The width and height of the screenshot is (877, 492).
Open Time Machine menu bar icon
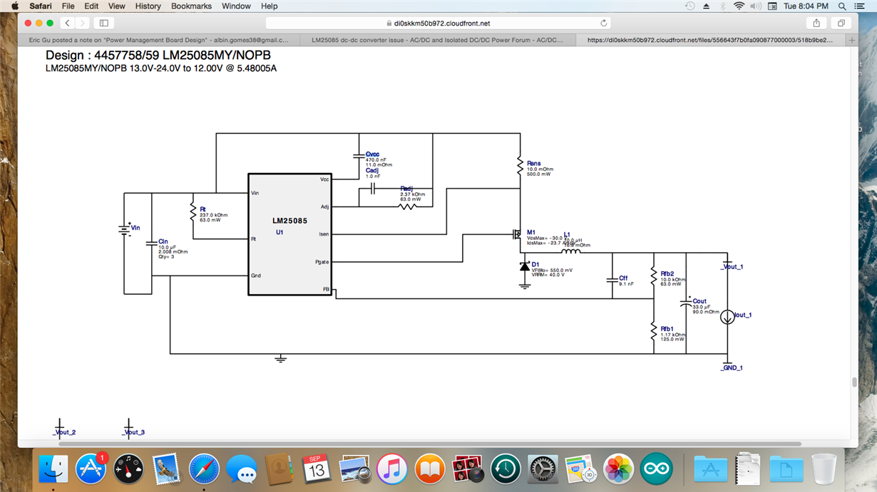coord(689,6)
